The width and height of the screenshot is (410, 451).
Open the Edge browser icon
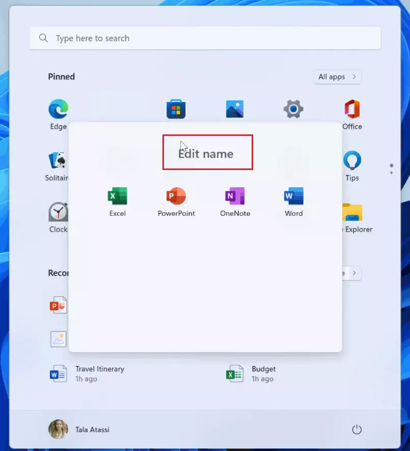point(59,109)
